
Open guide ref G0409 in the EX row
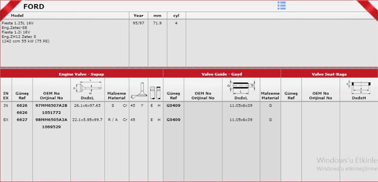coord(173,119)
